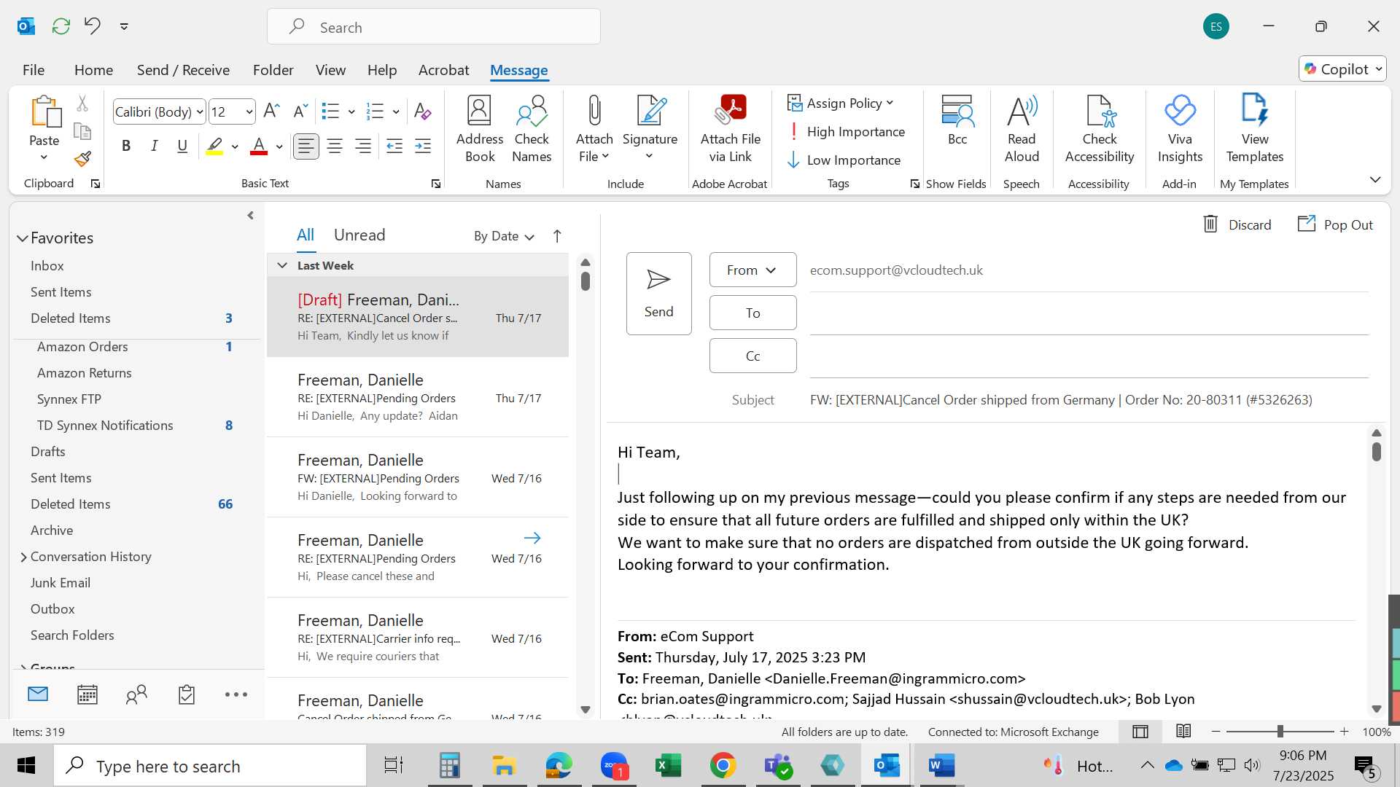Open font size 12 dropdown

tap(249, 112)
